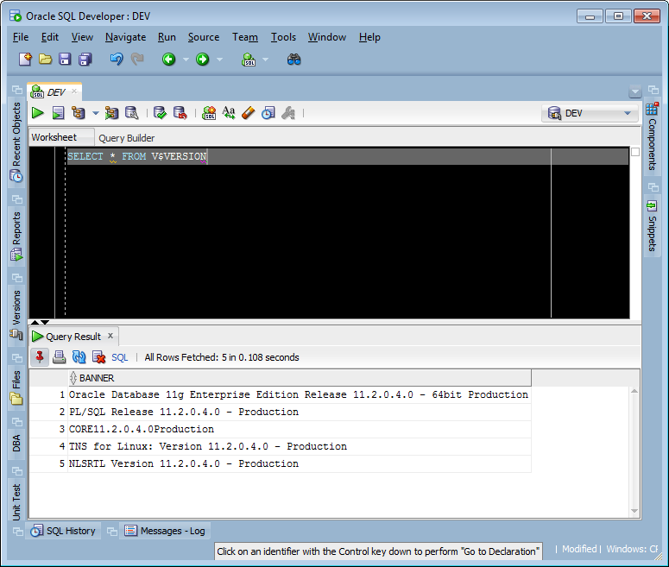Open the Window menu
Screen dimensions: 669x567
pos(327,37)
